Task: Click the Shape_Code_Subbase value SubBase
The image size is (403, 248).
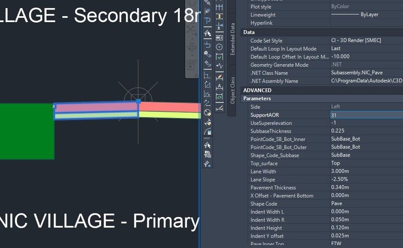Action: coord(367,155)
